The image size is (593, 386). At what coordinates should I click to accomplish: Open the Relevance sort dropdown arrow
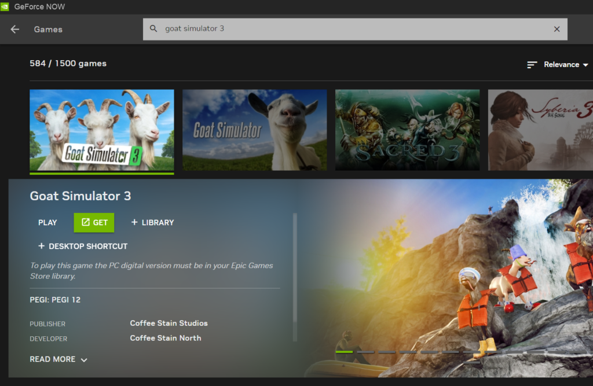[585, 65]
